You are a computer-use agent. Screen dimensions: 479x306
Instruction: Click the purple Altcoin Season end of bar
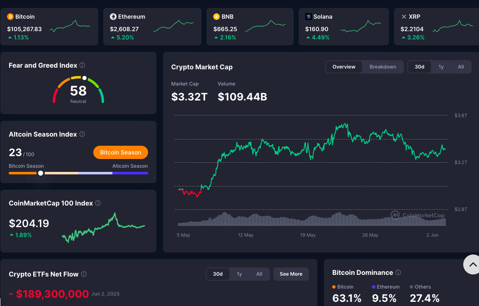coord(131,173)
